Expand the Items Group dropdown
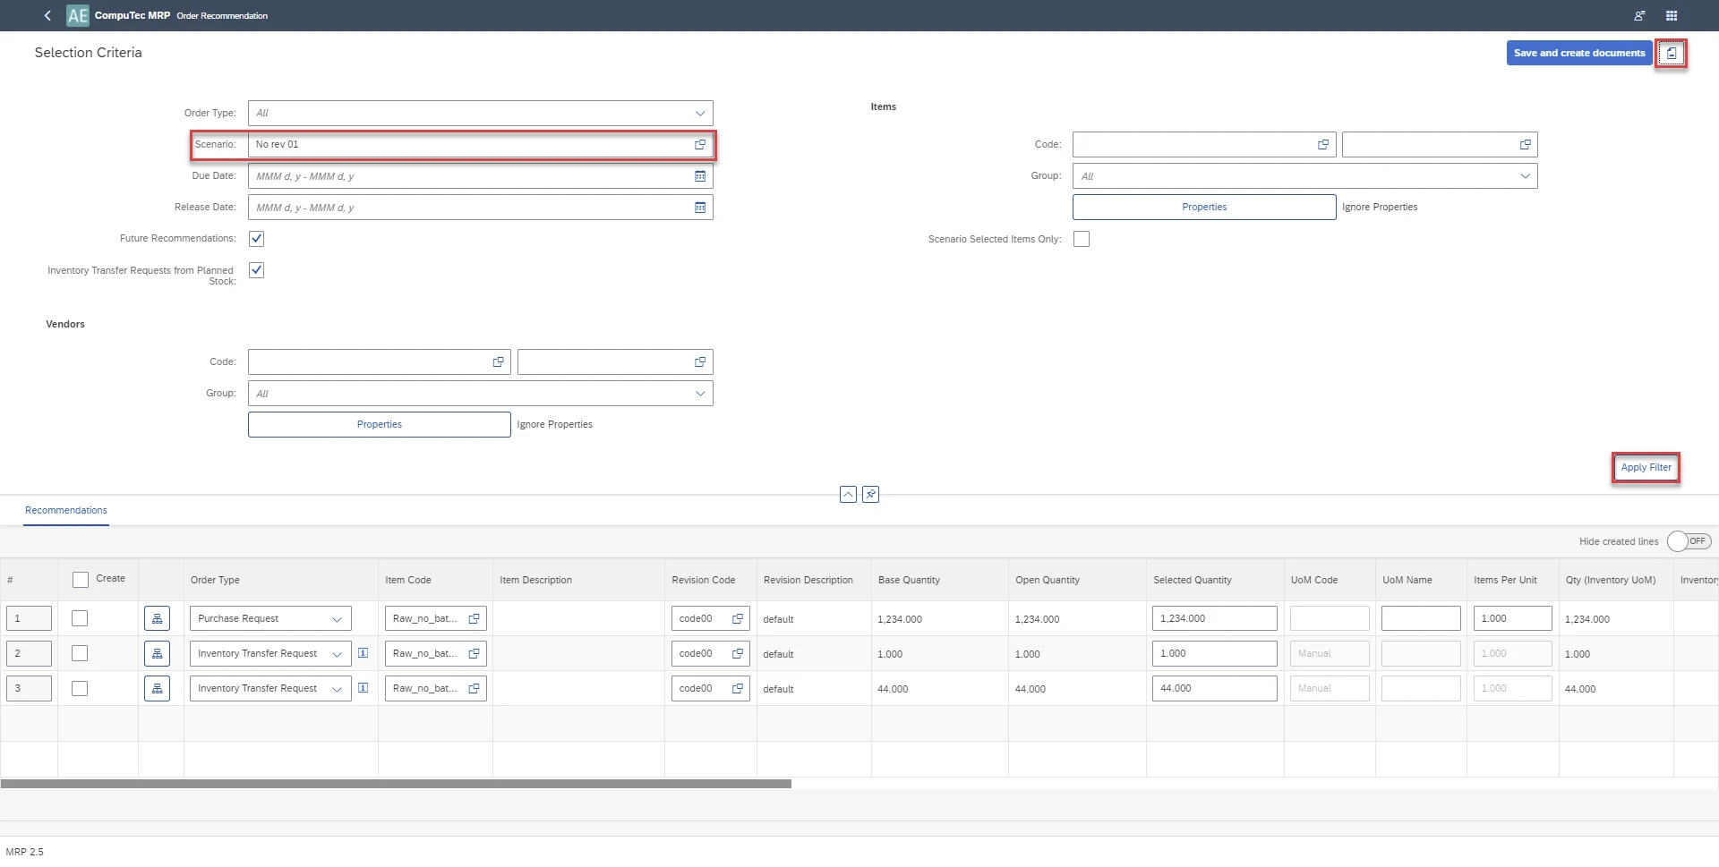 point(1525,176)
